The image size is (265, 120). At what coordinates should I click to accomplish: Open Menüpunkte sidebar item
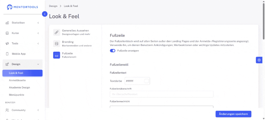tap(16, 95)
